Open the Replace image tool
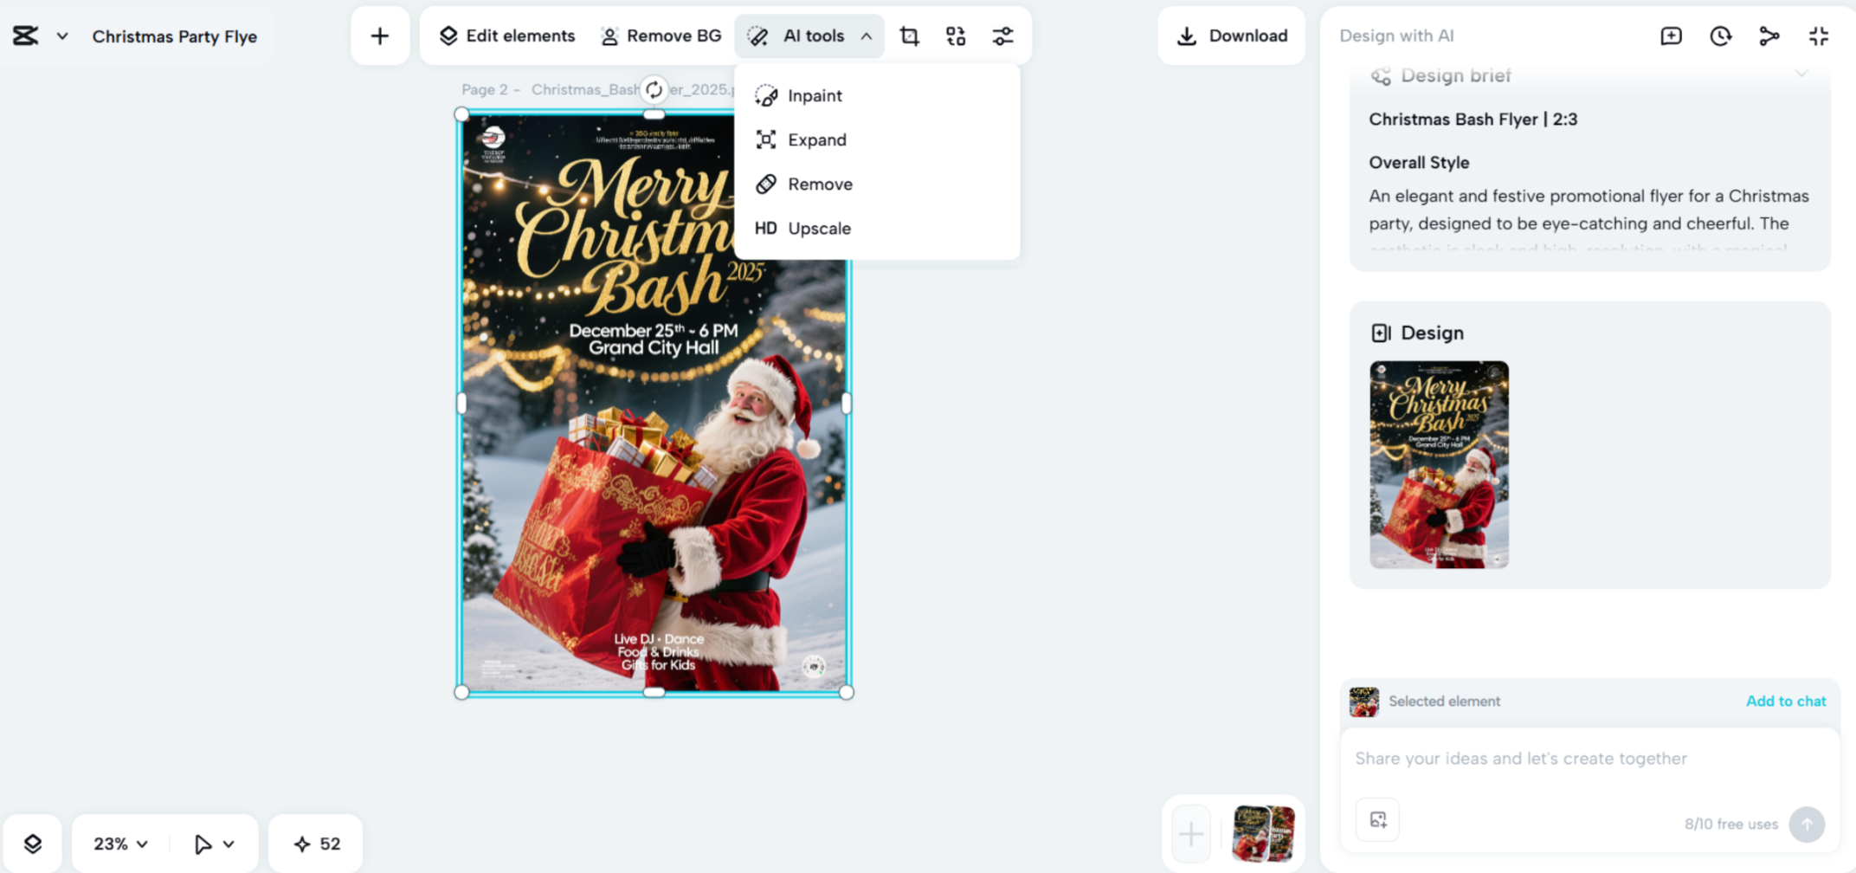1856x873 pixels. pyautogui.click(x=955, y=36)
